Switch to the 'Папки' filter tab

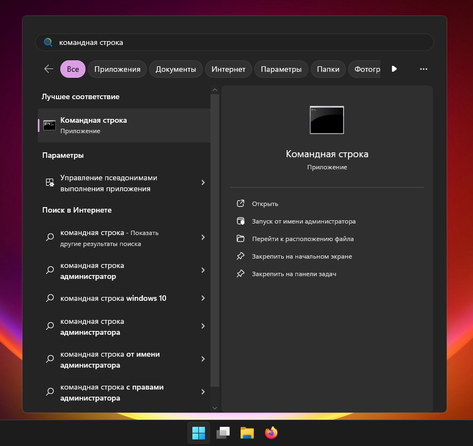(328, 69)
